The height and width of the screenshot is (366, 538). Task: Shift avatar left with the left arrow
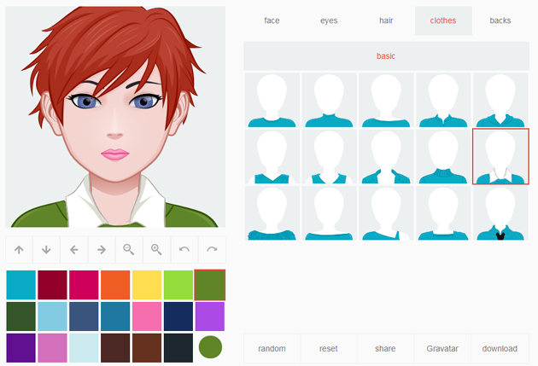73,249
